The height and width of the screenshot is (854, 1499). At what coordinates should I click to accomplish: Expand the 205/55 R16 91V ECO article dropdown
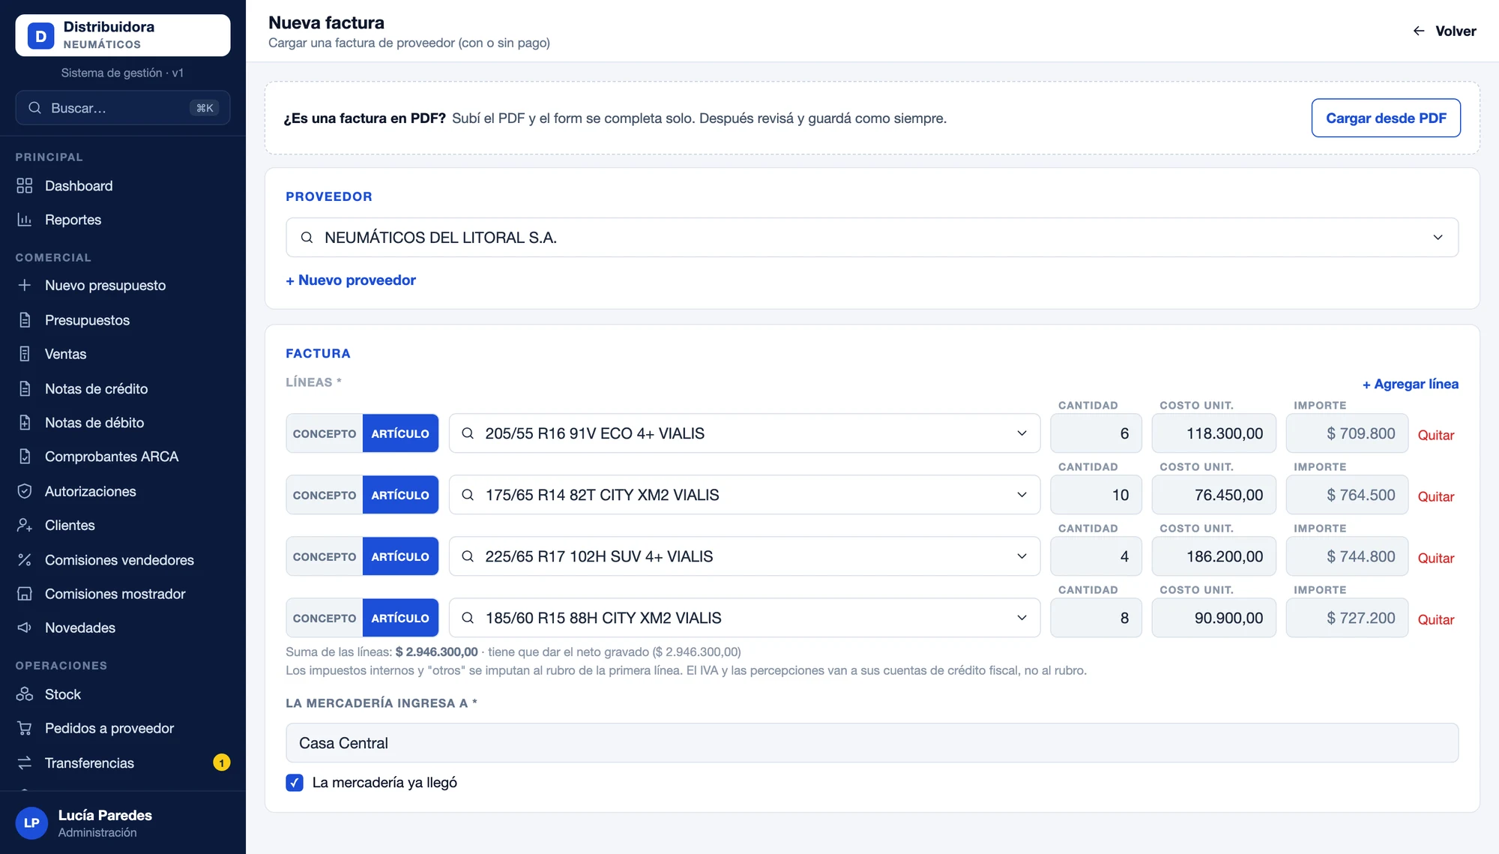pyautogui.click(x=744, y=433)
